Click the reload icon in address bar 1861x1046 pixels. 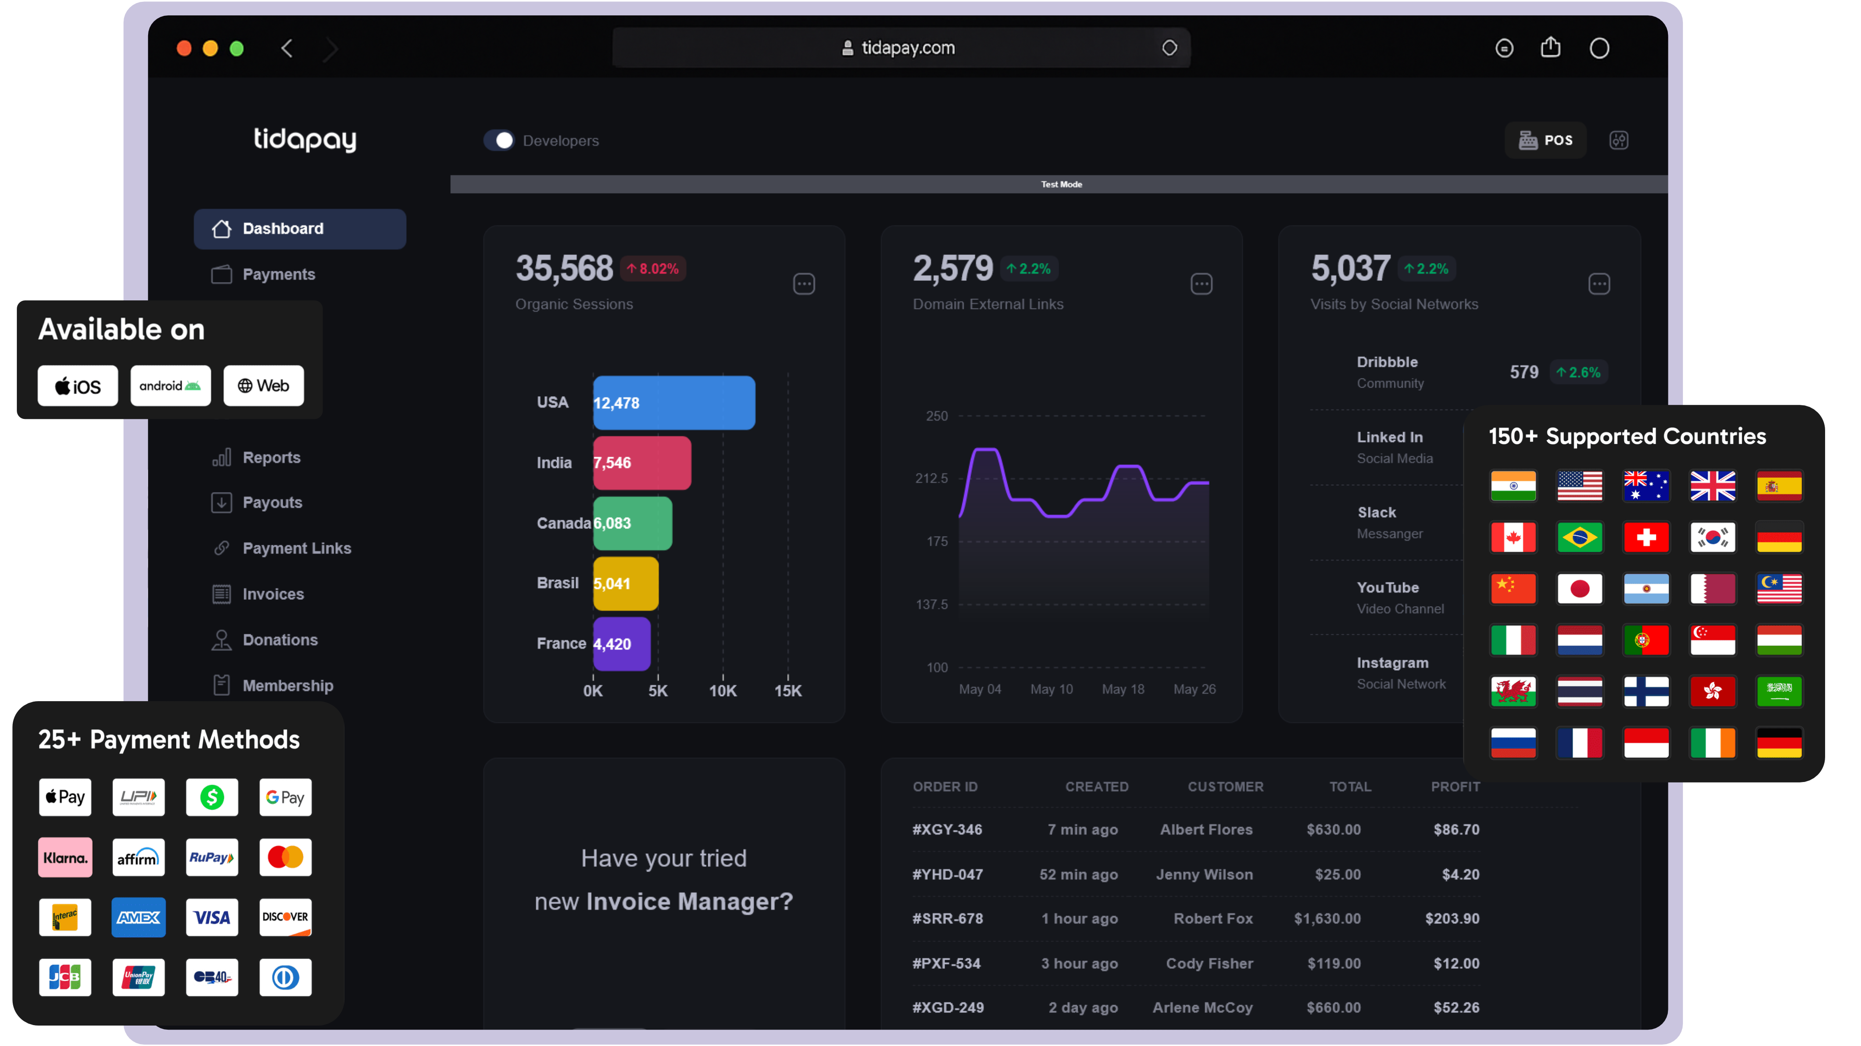1169,48
